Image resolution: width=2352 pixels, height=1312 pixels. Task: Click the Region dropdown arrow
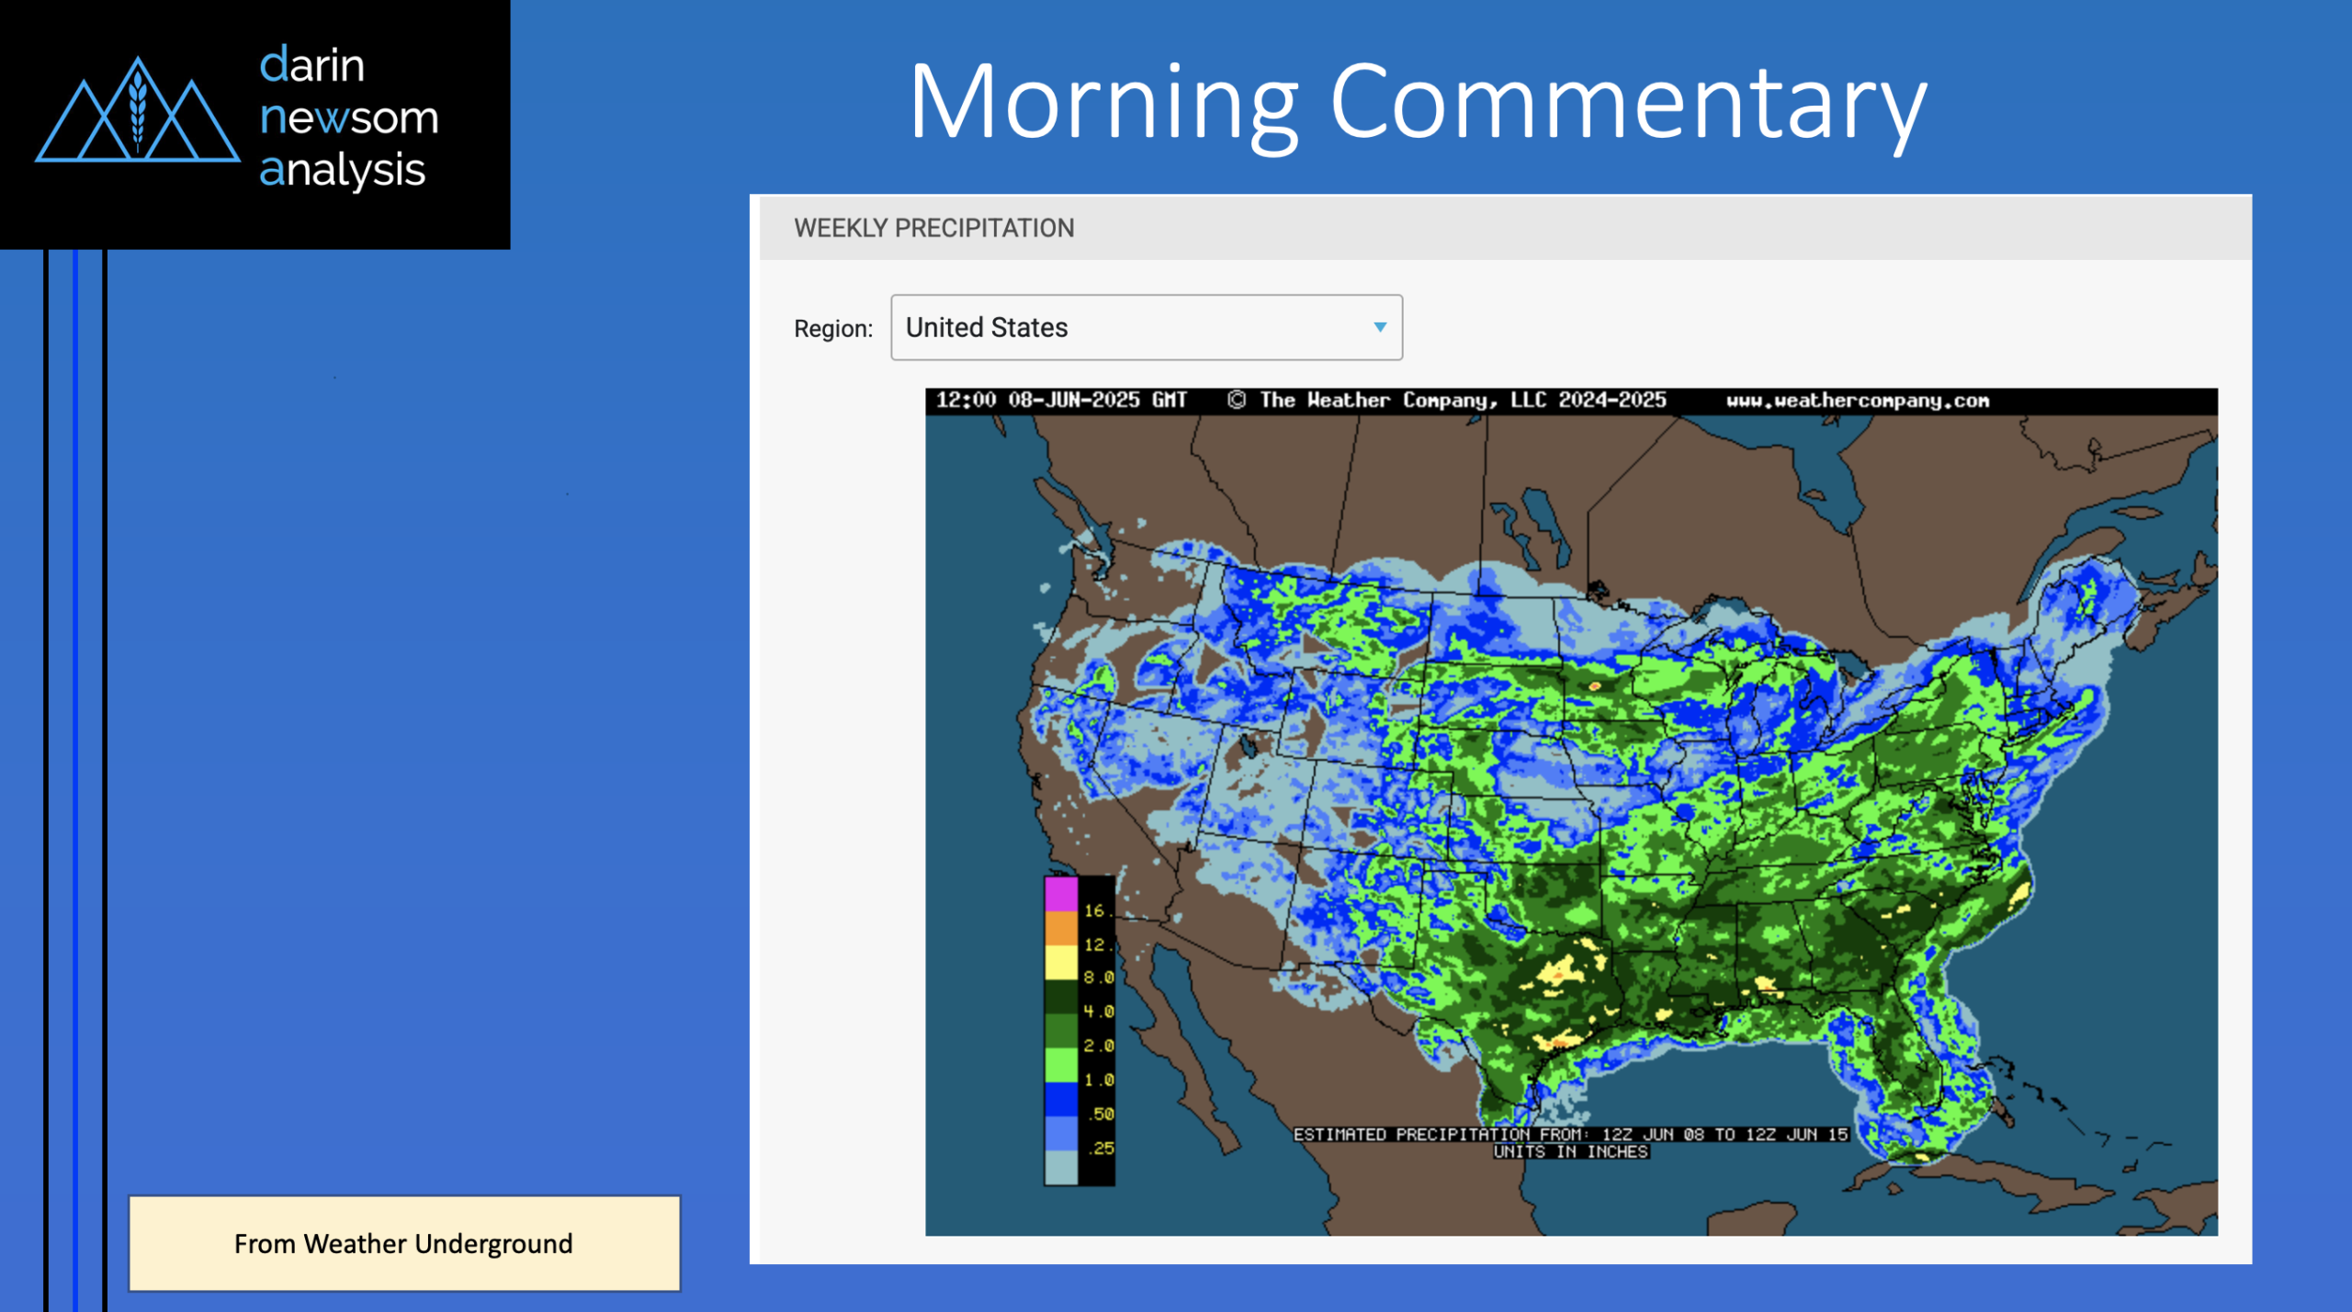[x=1379, y=328]
